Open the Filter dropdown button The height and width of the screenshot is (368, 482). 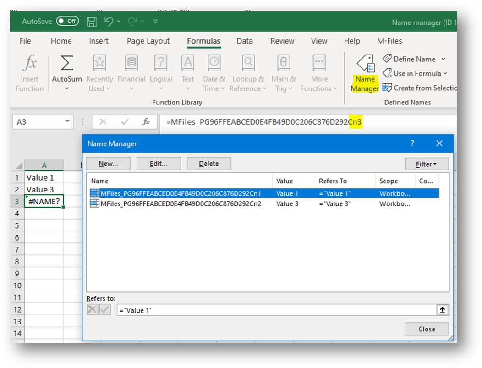427,164
